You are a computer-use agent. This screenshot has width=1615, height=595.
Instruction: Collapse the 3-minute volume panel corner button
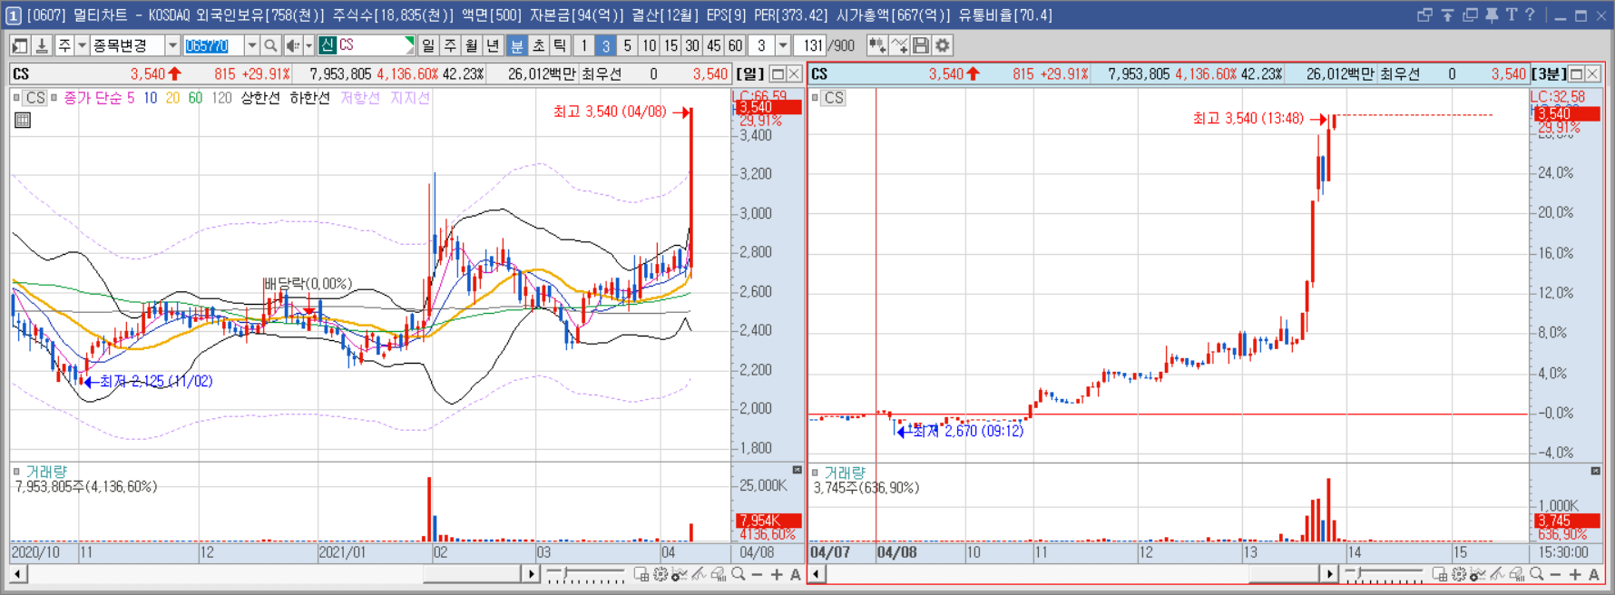tap(1595, 471)
